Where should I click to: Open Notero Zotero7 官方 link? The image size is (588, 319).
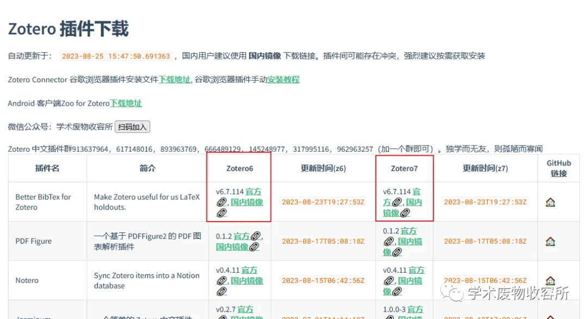[x=416, y=270]
